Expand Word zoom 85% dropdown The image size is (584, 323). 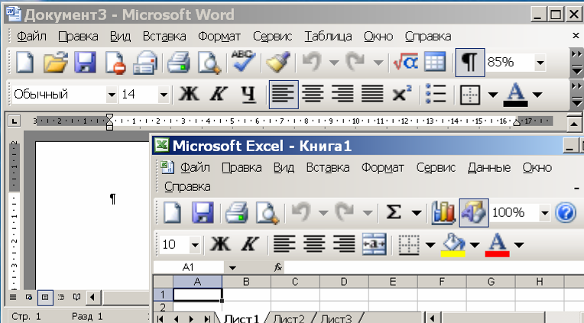pyautogui.click(x=540, y=62)
